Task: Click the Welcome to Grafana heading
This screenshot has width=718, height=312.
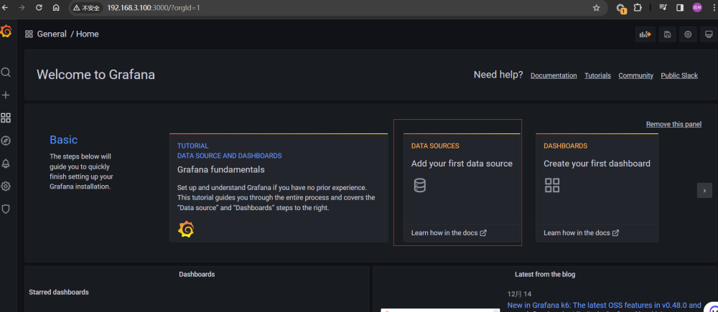Action: [95, 75]
